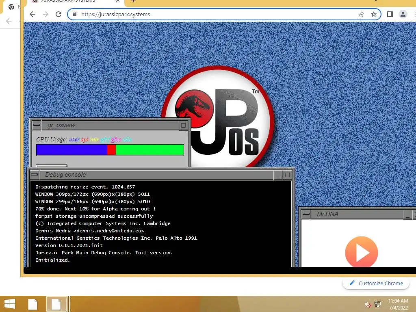The width and height of the screenshot is (416, 312).
Task: Click the Mr.DNA title bar
Action: point(357,214)
